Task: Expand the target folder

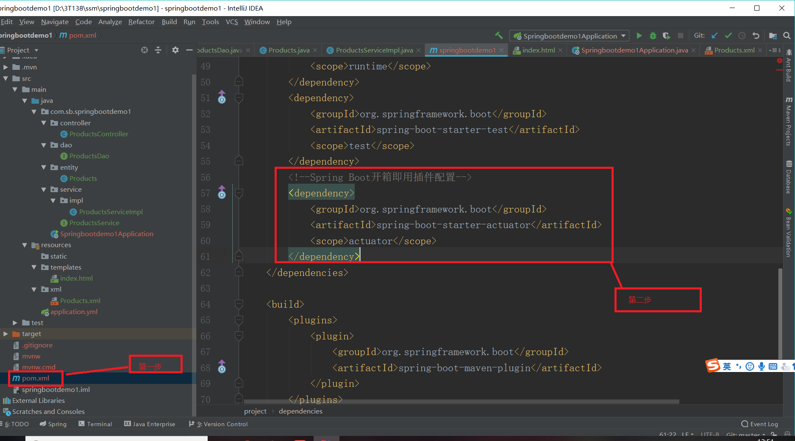Action: point(6,334)
